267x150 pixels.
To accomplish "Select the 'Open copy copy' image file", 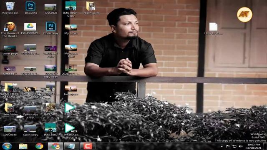I will coord(30,112).
